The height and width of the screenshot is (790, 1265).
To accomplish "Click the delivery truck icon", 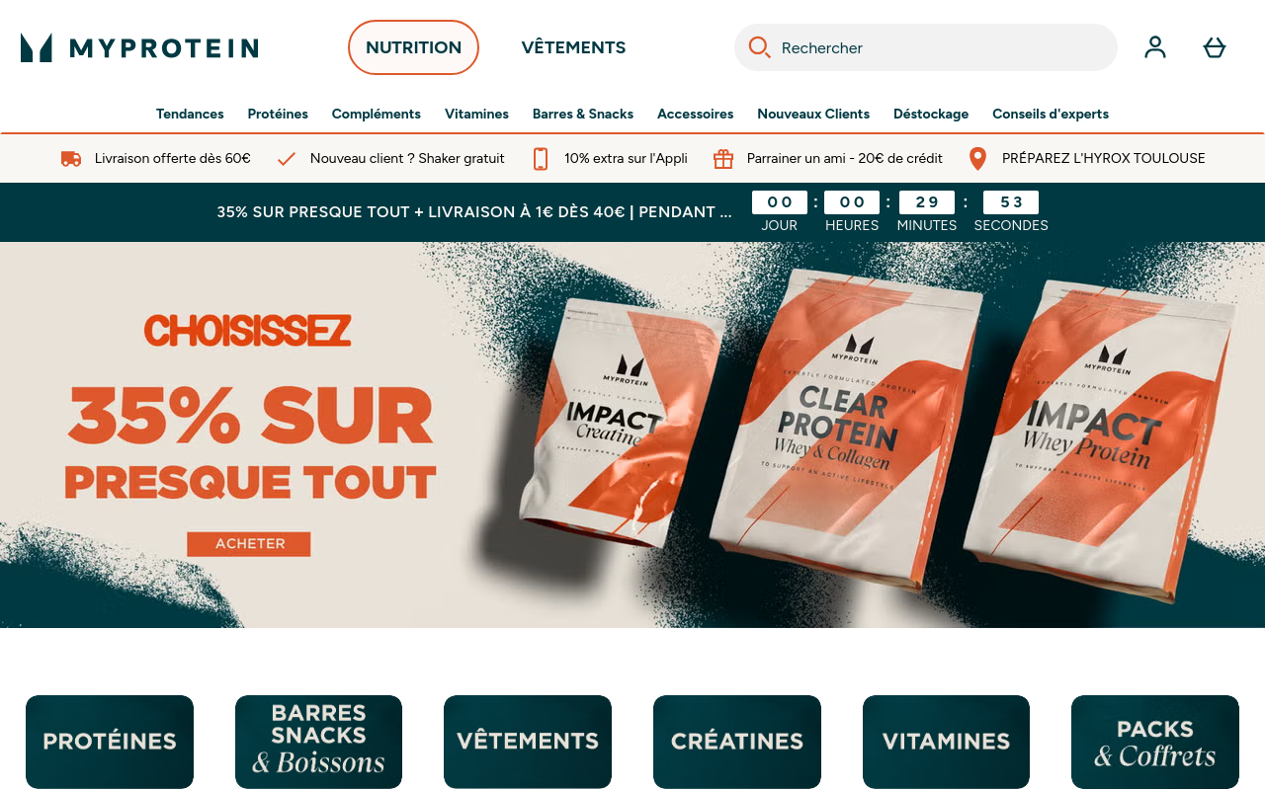I will (71, 159).
